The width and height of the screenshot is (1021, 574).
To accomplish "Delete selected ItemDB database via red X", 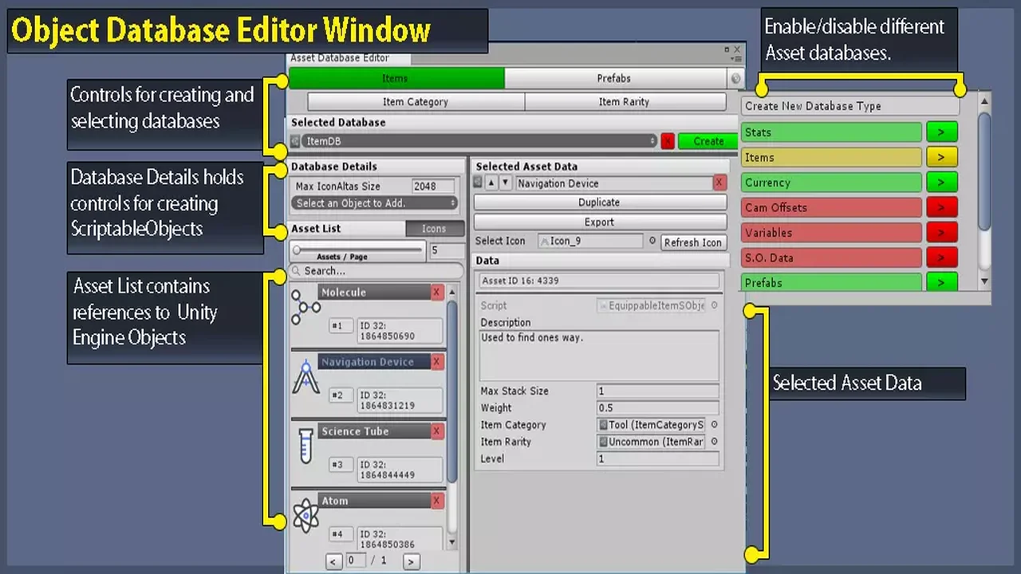I will coord(668,141).
